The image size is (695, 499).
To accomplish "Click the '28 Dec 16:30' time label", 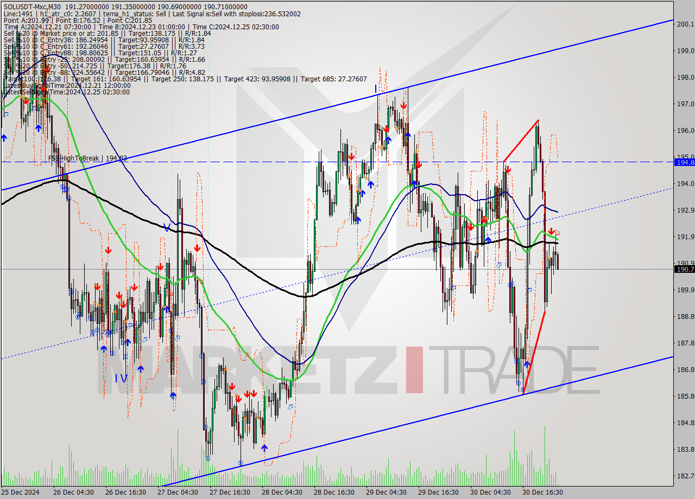I will [335, 492].
